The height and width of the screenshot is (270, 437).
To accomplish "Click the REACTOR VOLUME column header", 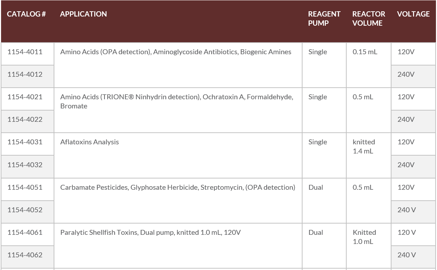I will 369,19.
